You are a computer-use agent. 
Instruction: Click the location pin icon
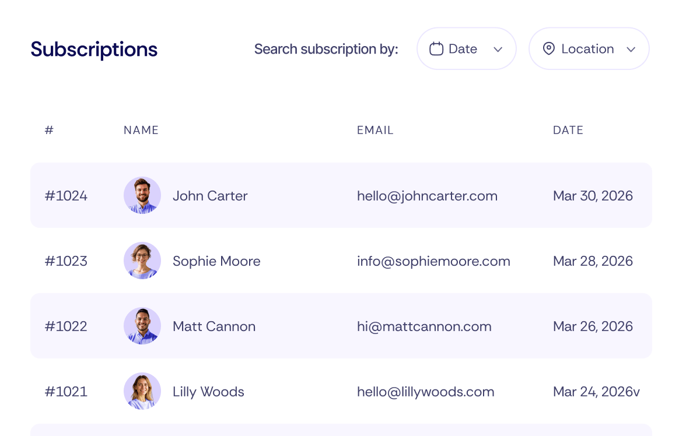[549, 49]
